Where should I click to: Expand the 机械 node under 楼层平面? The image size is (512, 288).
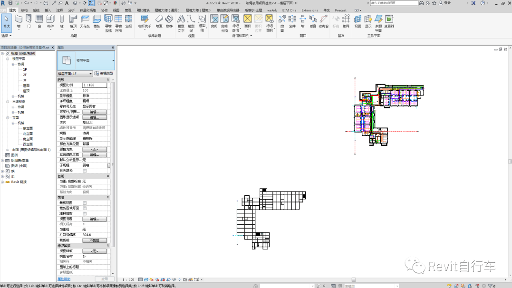[x=13, y=96]
